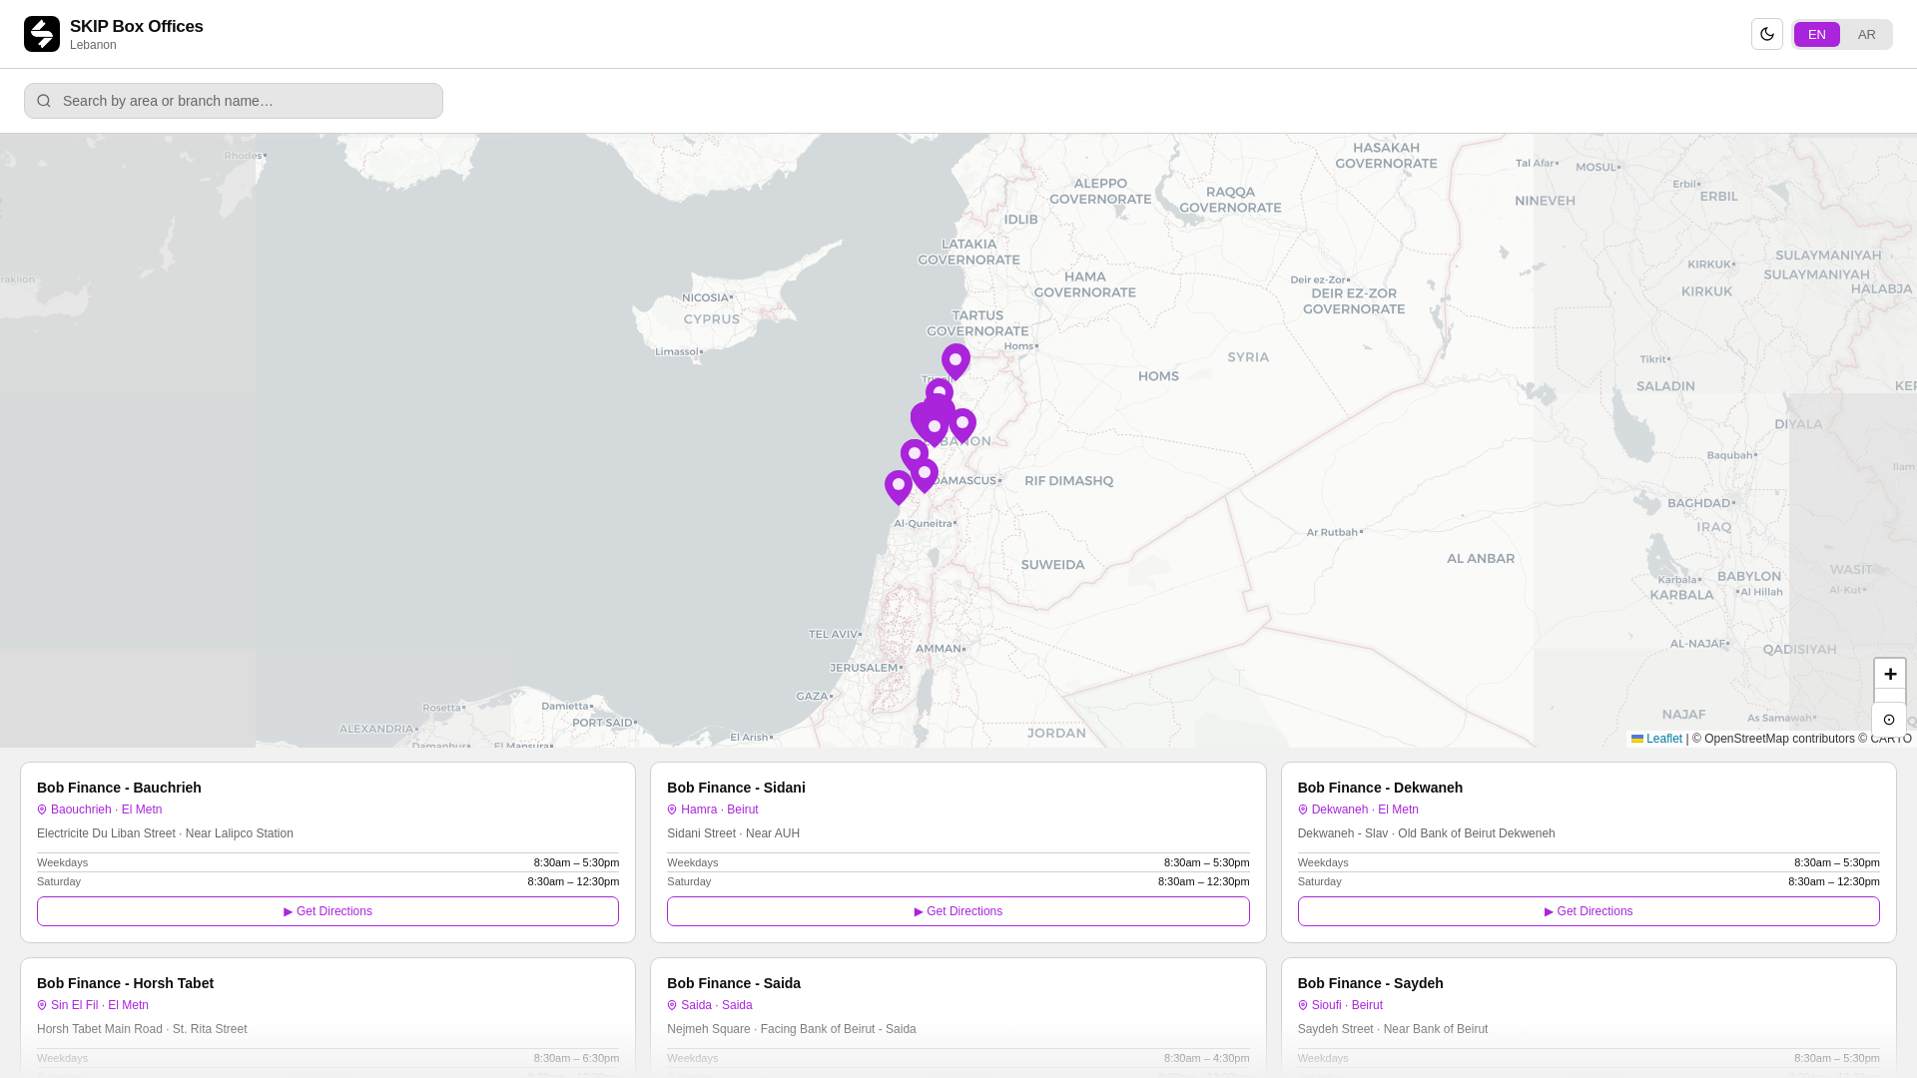Toggle dark mode with moon icon

[x=1766, y=34]
